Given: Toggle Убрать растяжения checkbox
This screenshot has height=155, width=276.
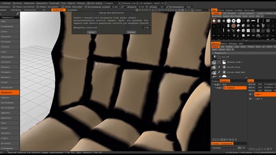Looking at the screenshot, I should (x=14, y=7).
